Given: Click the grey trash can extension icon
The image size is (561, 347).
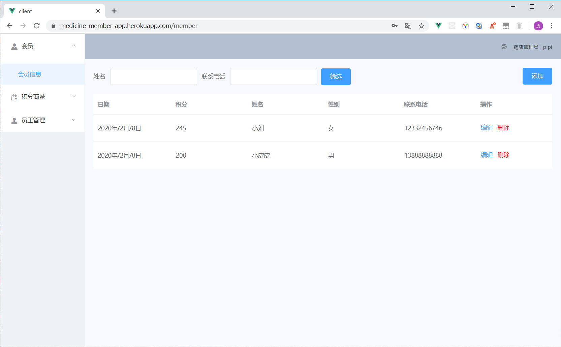Looking at the screenshot, I should 519,26.
